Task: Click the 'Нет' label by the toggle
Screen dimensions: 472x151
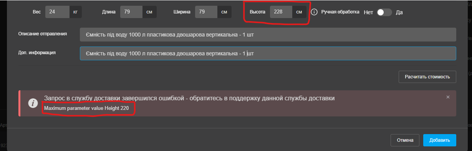Action: tap(368, 12)
